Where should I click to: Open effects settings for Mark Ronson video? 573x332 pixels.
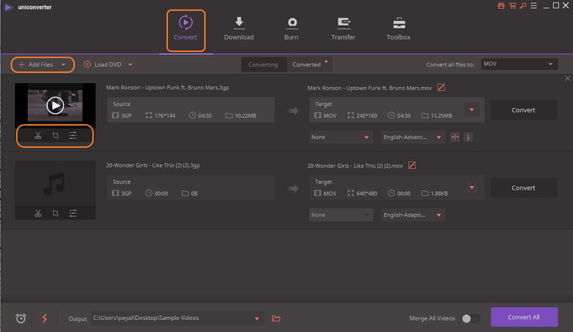coord(73,136)
